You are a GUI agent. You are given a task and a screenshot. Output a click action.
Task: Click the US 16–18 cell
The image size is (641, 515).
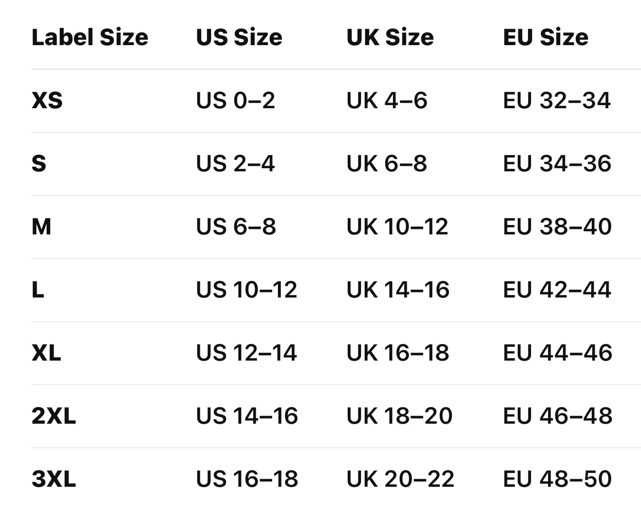point(247,479)
